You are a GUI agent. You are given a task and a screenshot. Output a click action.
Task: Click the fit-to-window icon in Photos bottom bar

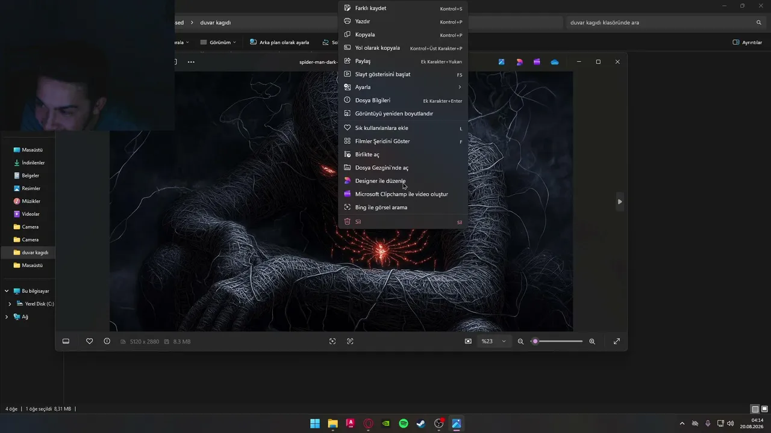pyautogui.click(x=332, y=342)
